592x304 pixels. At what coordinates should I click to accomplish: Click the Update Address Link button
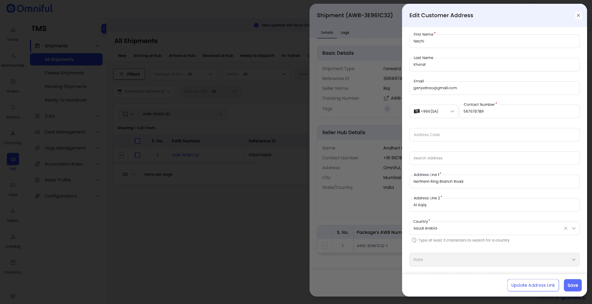coord(533,285)
